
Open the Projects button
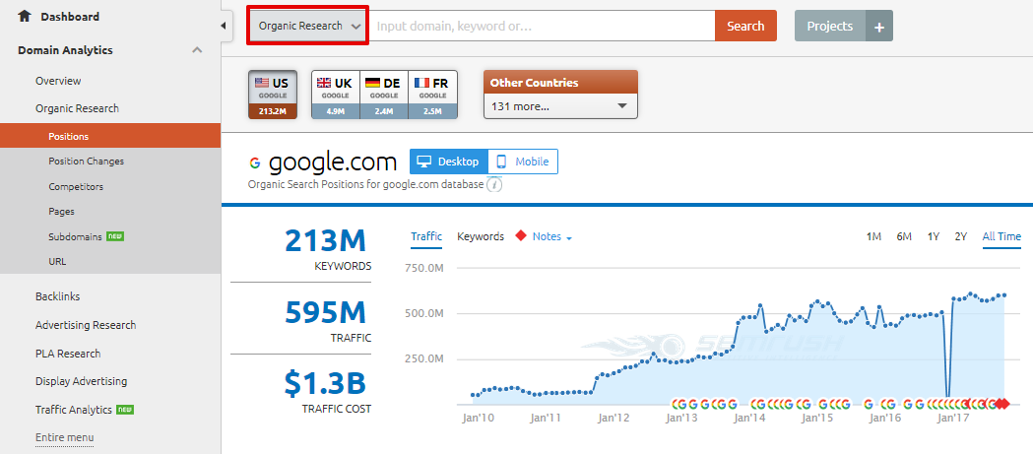830,27
